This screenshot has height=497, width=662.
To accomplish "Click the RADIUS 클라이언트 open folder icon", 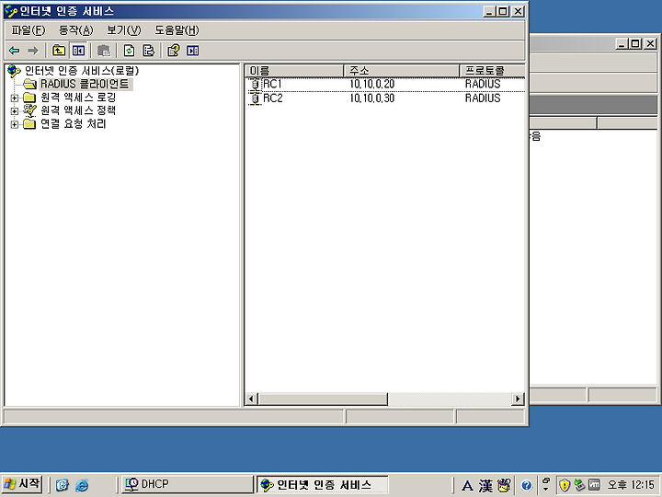I will [x=29, y=84].
